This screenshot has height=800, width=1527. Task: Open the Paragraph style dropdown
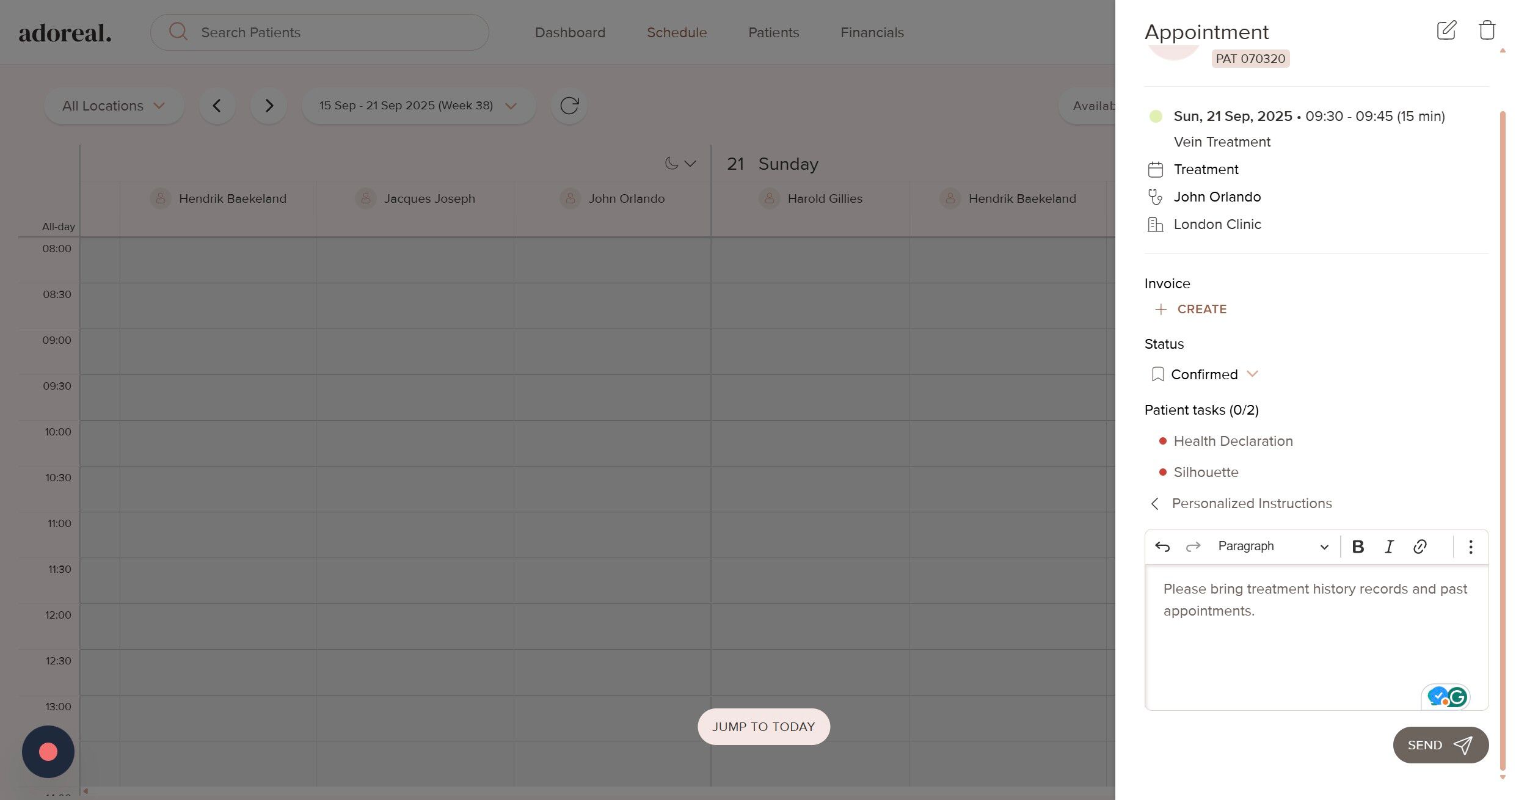point(1272,547)
